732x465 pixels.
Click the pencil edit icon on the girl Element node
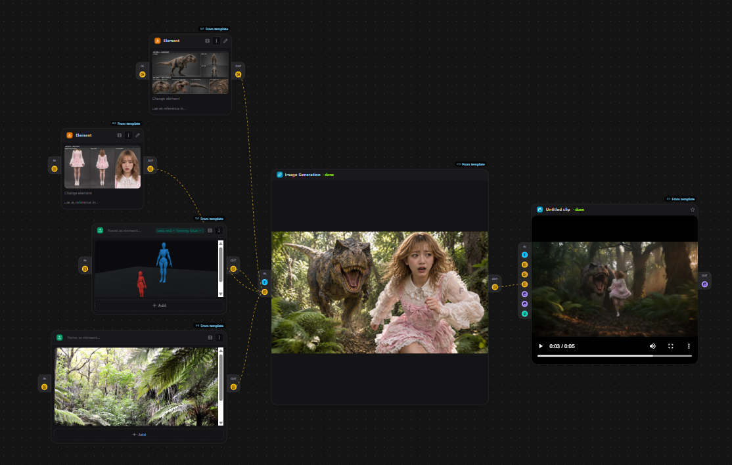pyautogui.click(x=137, y=135)
